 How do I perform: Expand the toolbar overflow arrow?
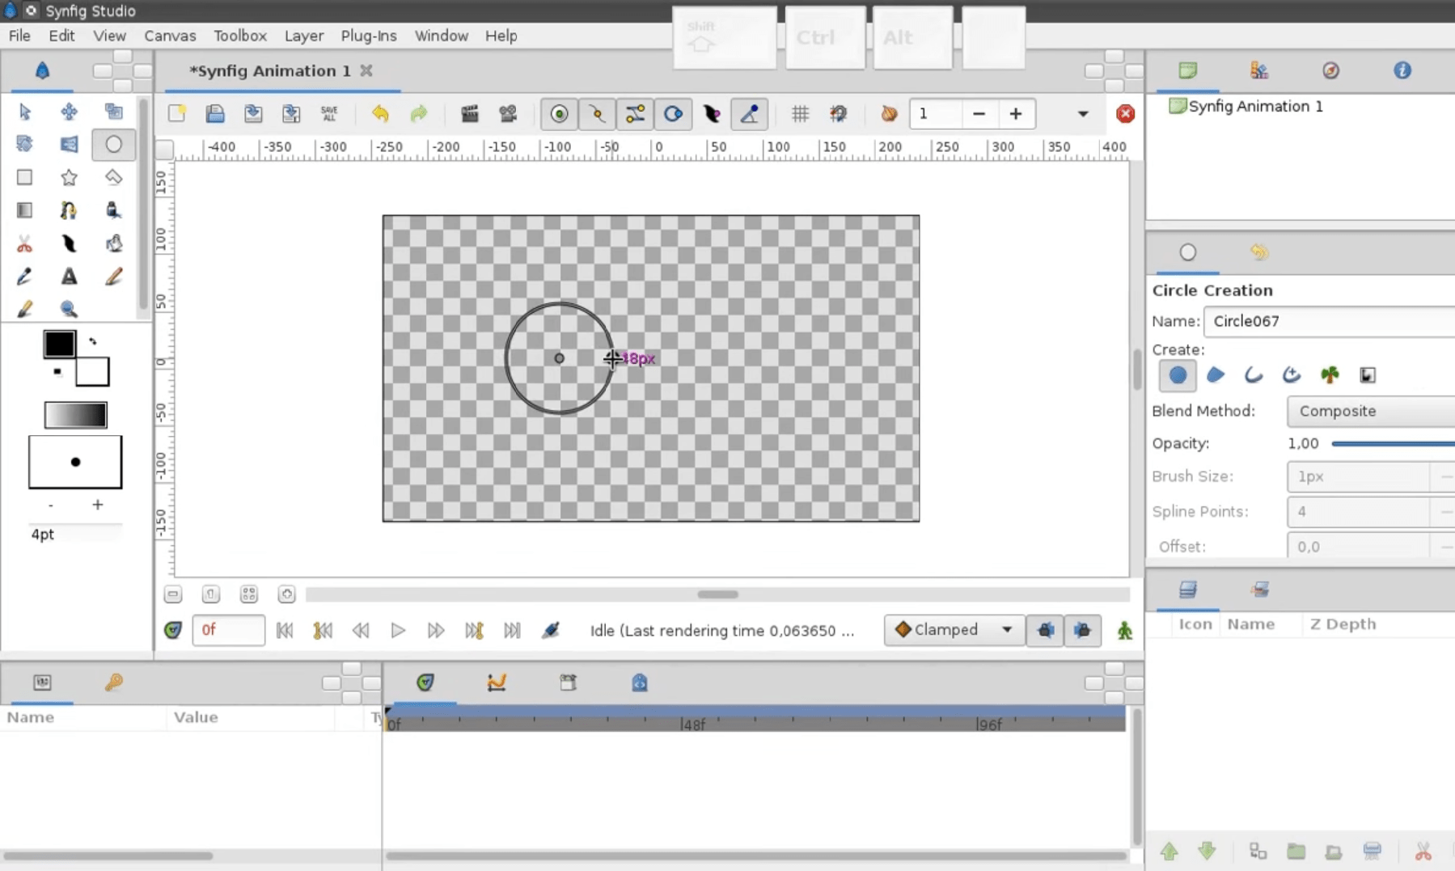tap(1082, 114)
